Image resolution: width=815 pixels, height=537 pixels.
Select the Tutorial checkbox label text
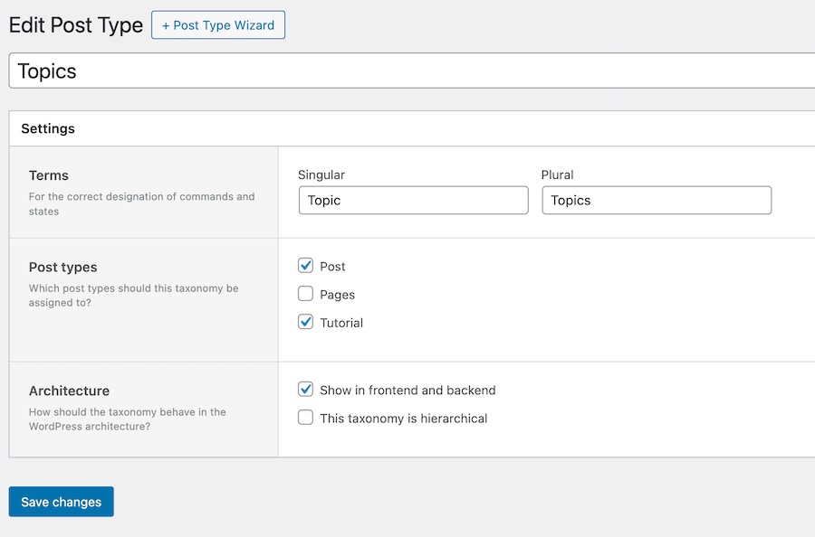pyautogui.click(x=341, y=322)
